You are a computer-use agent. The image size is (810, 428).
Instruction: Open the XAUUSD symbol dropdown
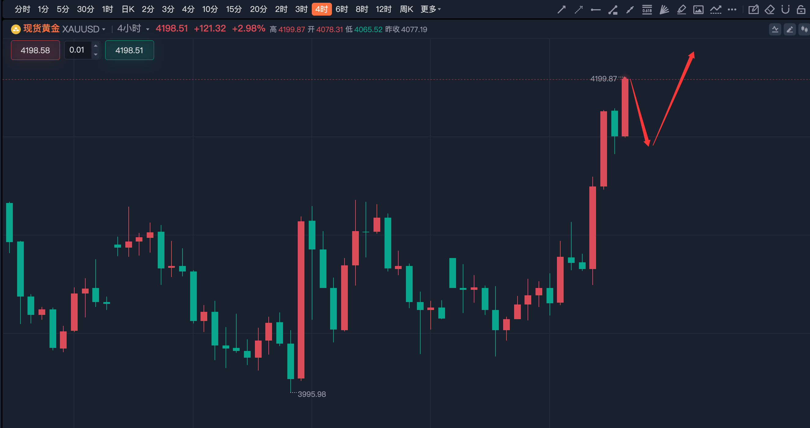(x=83, y=29)
